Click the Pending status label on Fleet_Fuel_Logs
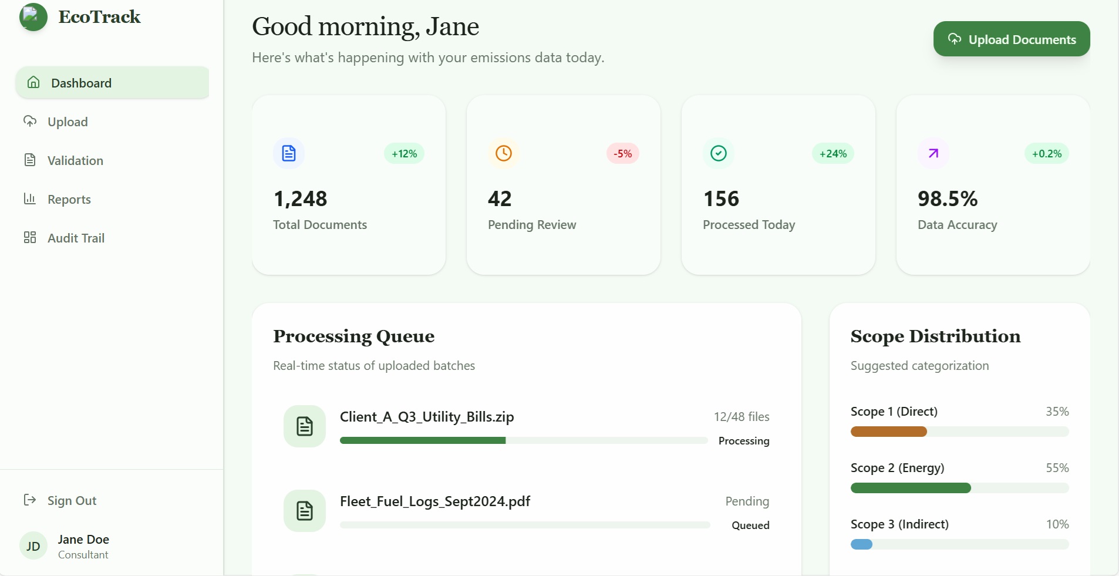 pos(746,502)
